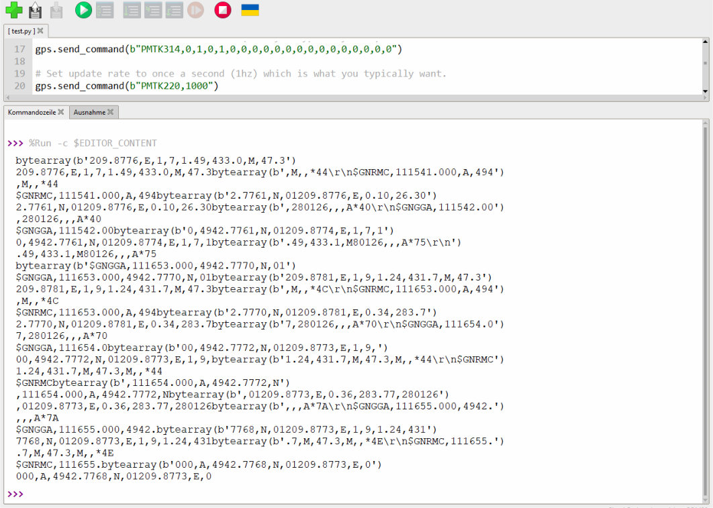The width and height of the screenshot is (713, 508).
Task: Click the Step into debug icon
Action: [x=153, y=10]
